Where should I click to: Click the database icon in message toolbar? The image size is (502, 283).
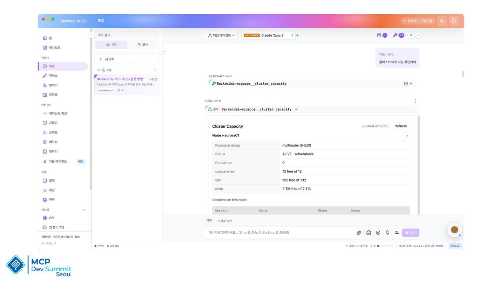coord(368,233)
